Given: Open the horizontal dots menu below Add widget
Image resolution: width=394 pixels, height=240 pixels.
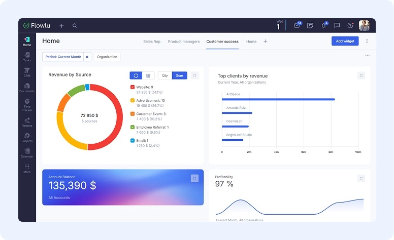Looking at the screenshot, I should [368, 55].
